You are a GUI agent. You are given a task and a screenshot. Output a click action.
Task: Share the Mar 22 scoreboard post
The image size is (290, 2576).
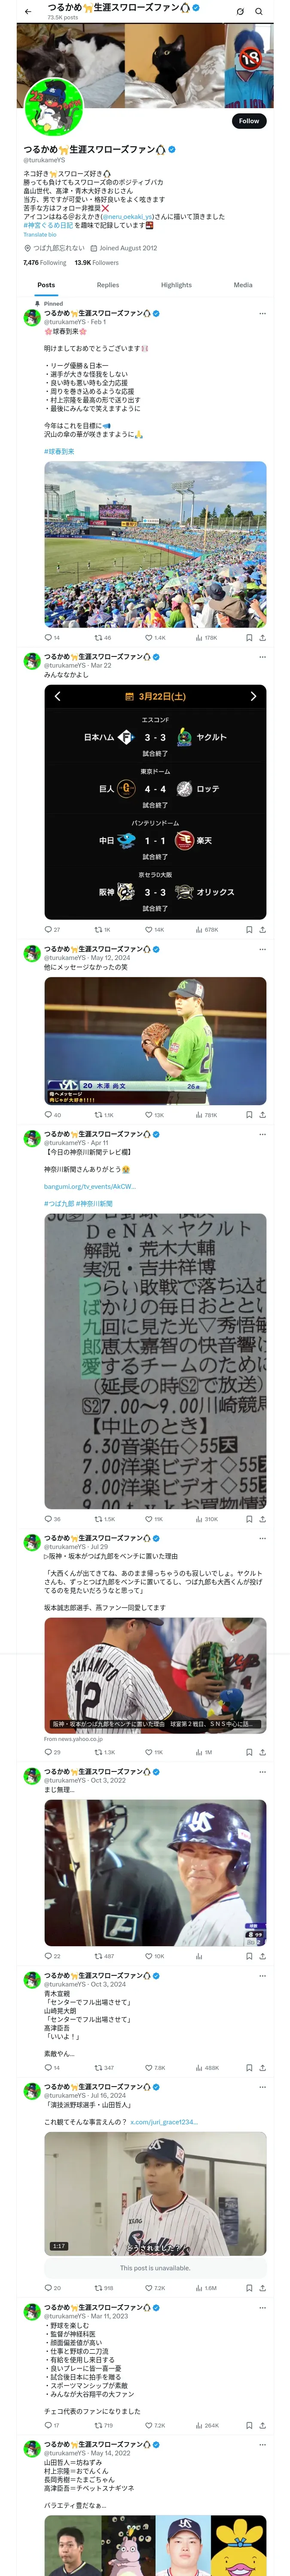(262, 929)
